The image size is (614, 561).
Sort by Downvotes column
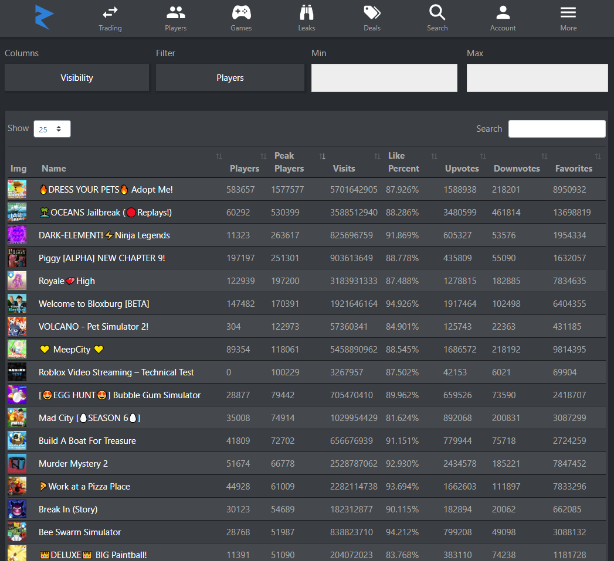coord(517,169)
